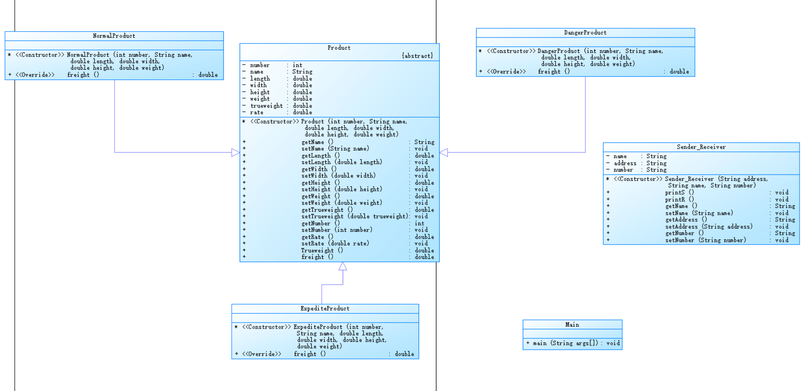
Task: Select the {abstract} label in Product
Action: (x=417, y=56)
